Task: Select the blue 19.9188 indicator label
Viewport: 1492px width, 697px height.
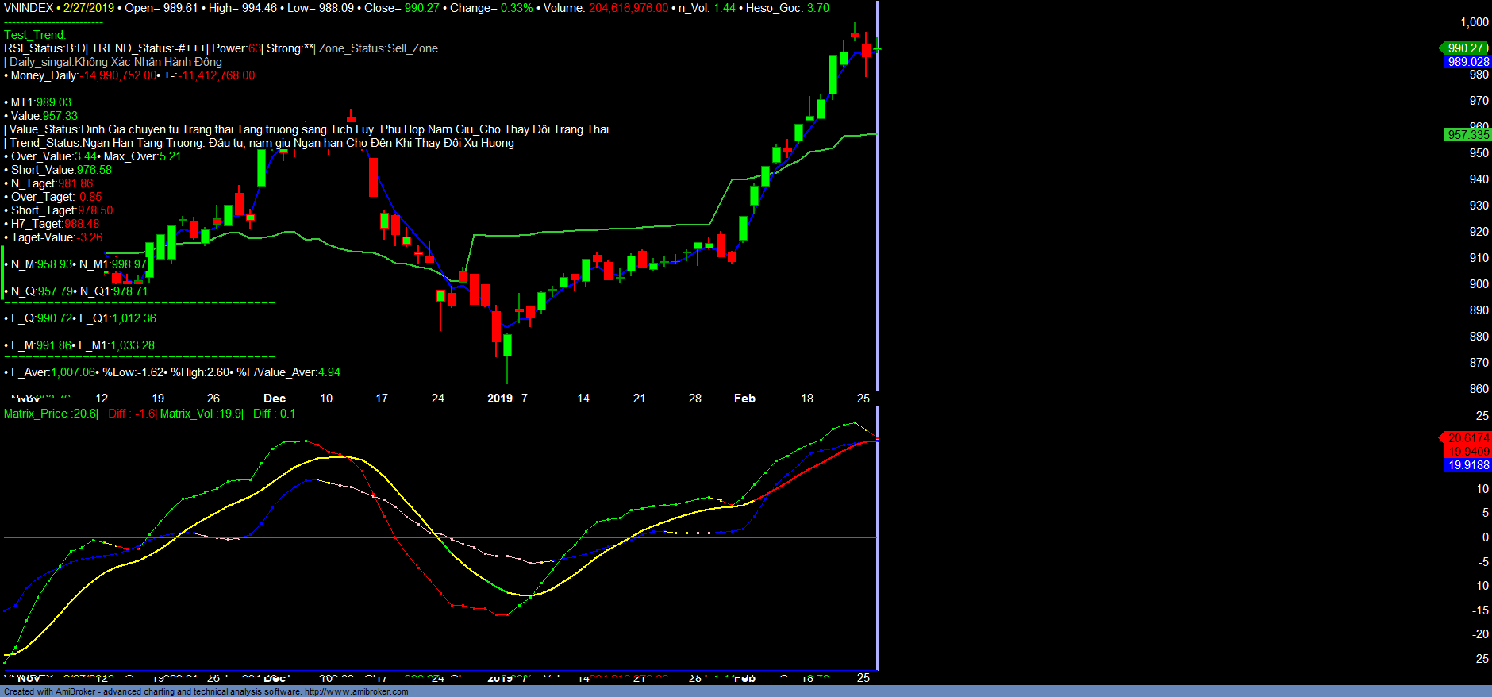Action: 1467,465
